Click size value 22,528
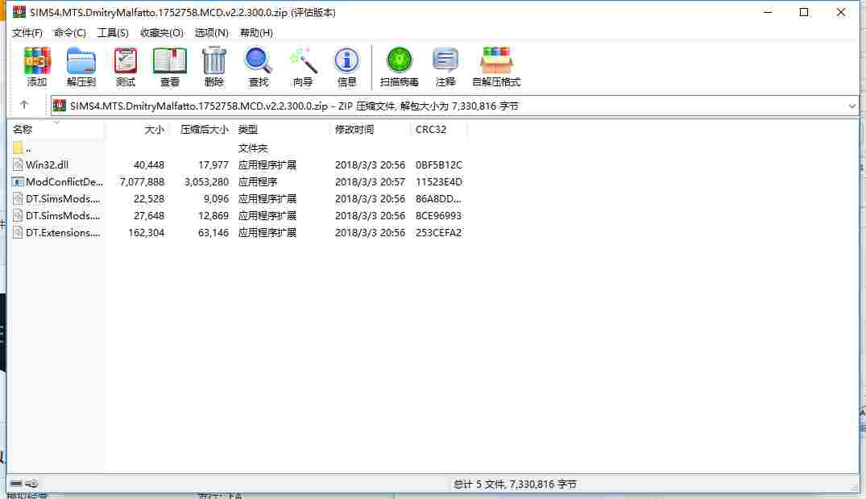Viewport: 866px width, 499px height. tap(148, 199)
